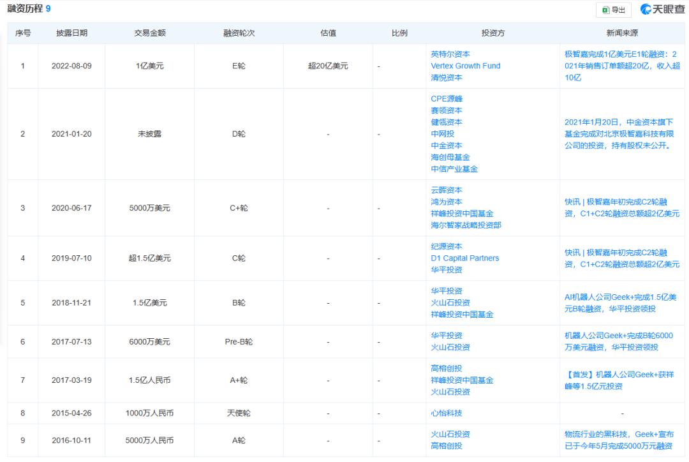Open 高榕创投 in the A+轮 row
The image size is (689, 462).
pyautogui.click(x=446, y=368)
